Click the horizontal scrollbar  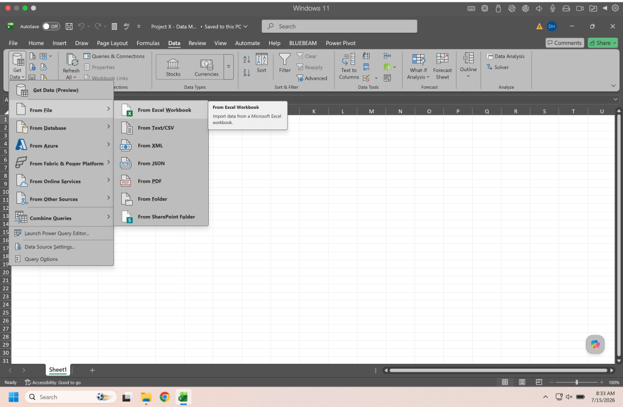(498, 370)
